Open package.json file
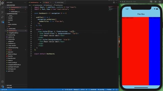Image resolution: width=163 pixels, height=91 pixels. 12,69
